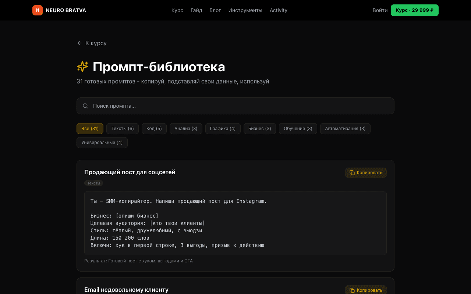The height and width of the screenshot is (294, 471).
Task: Click the Стиль: тёплый, дружелюбный line
Action: [146, 230]
